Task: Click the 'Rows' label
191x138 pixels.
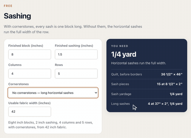Action: 59,65
